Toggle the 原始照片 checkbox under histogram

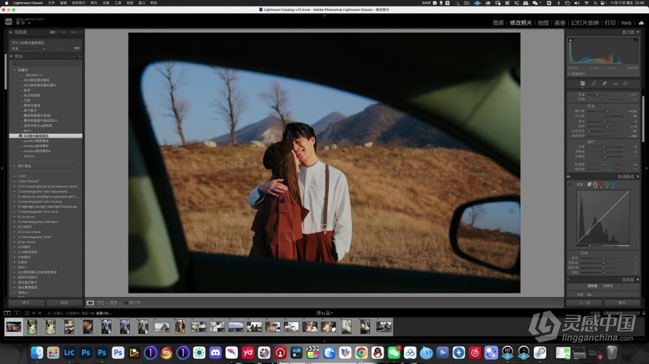[569, 74]
